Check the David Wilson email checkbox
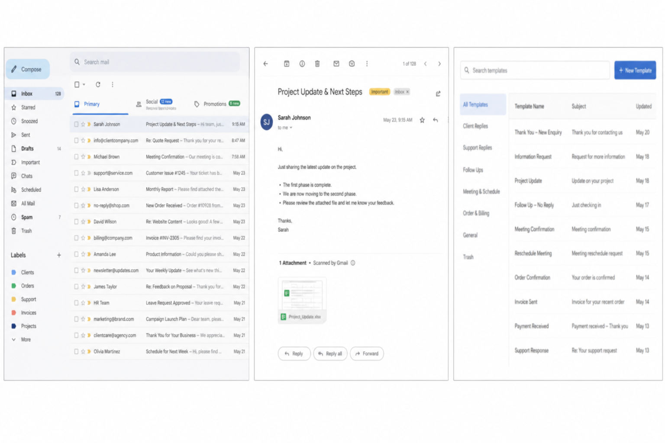The image size is (665, 443). pos(77,222)
